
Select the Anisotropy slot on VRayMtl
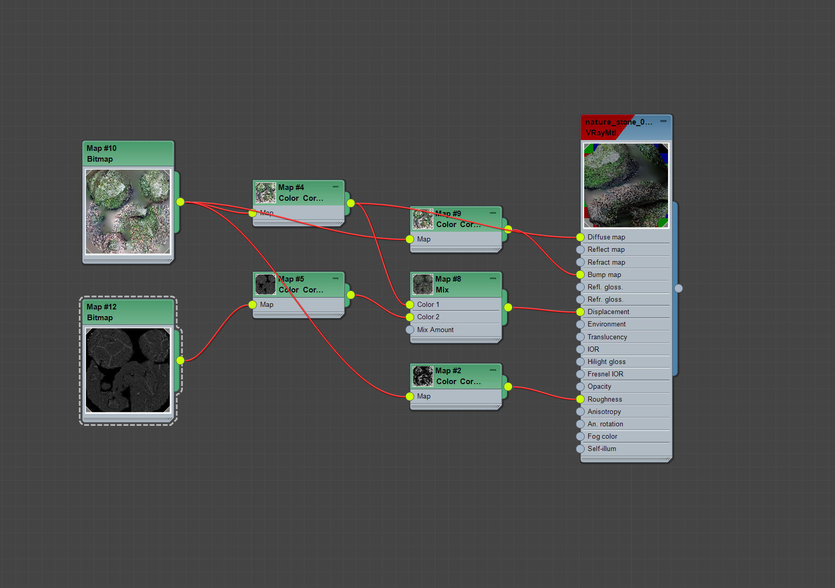point(626,411)
